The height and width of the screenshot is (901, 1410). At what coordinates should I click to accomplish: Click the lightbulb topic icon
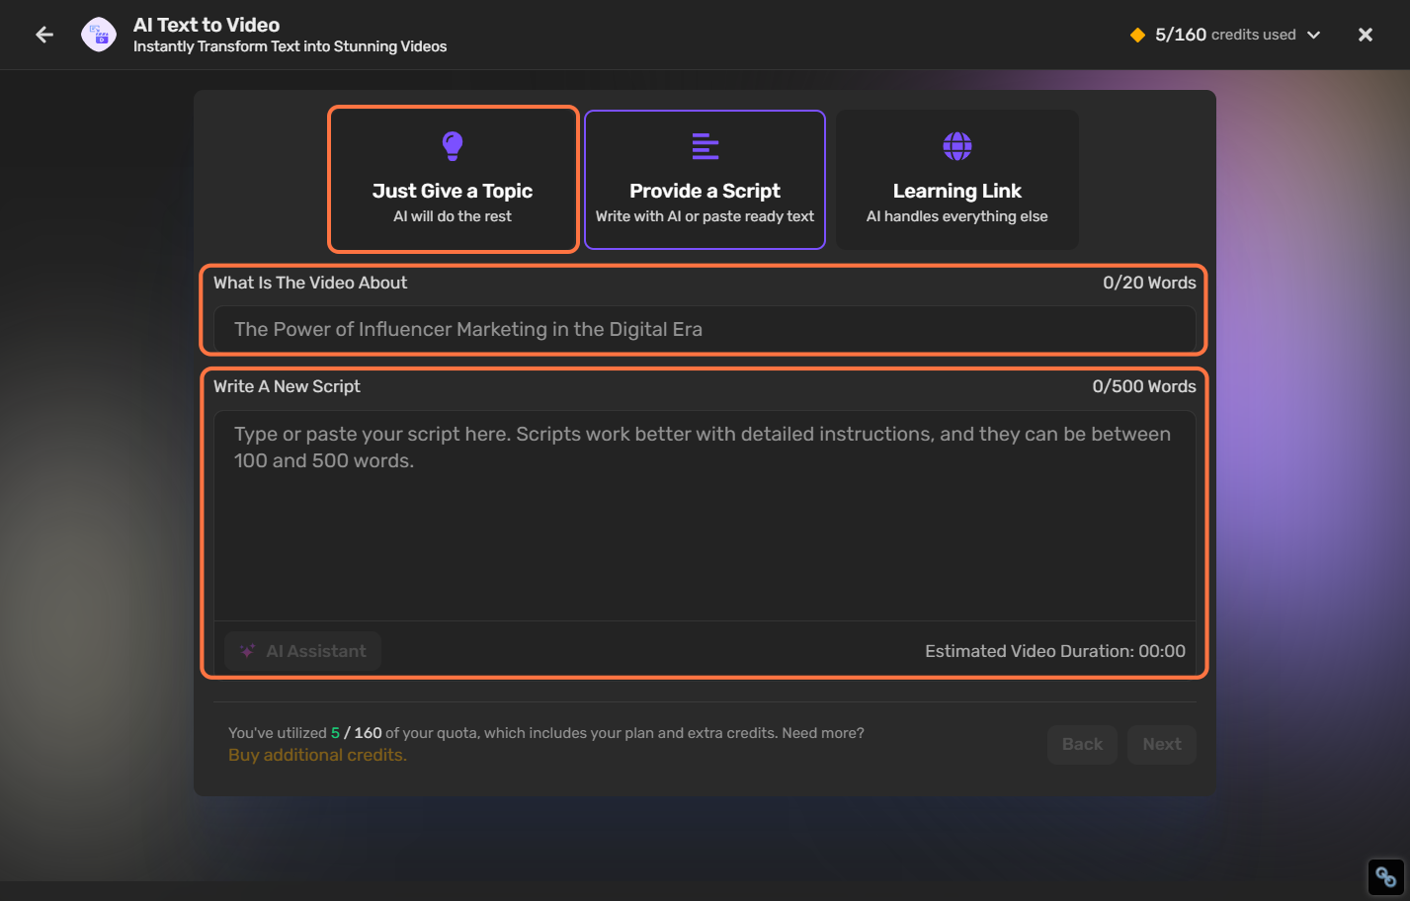pyautogui.click(x=453, y=146)
